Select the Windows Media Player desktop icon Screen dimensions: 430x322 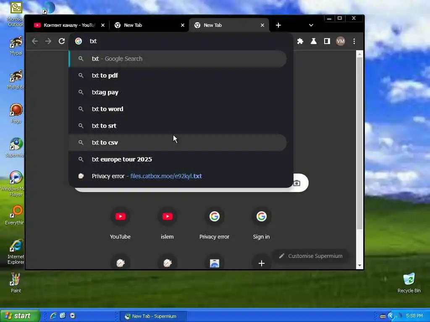click(x=14, y=184)
